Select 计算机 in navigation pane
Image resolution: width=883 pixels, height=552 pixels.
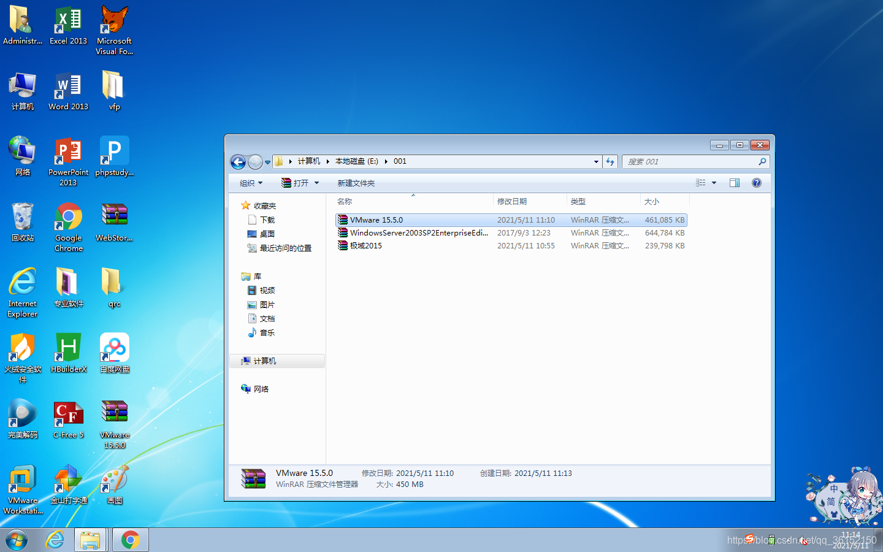point(277,361)
